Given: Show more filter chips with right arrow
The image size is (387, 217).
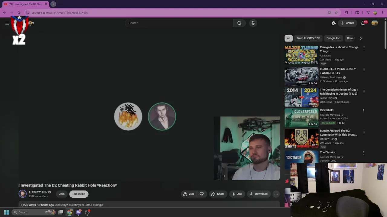Looking at the screenshot, I should (x=361, y=39).
